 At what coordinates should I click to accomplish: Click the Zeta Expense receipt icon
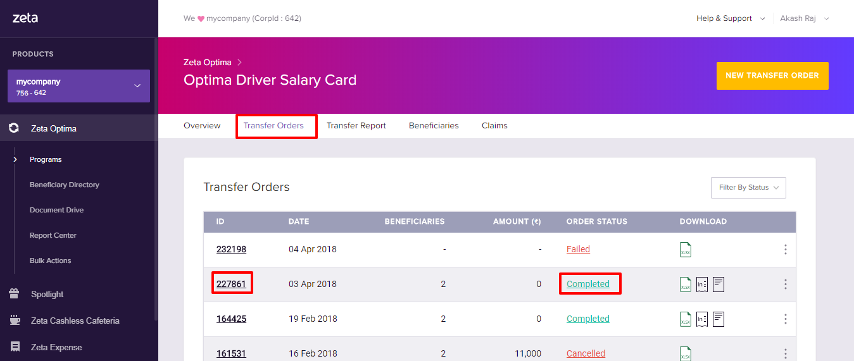(x=14, y=347)
